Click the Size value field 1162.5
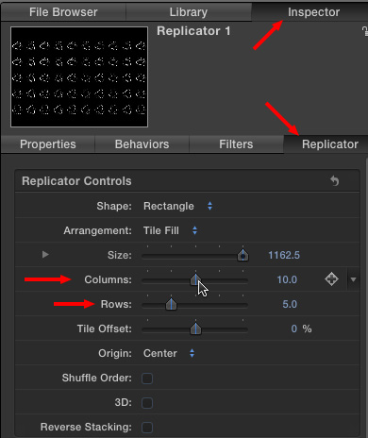Viewport: 368px width, 438px height. pyautogui.click(x=284, y=255)
